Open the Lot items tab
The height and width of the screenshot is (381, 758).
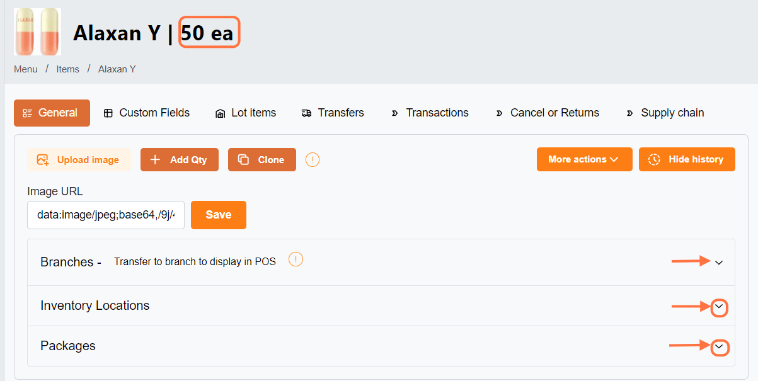click(246, 113)
